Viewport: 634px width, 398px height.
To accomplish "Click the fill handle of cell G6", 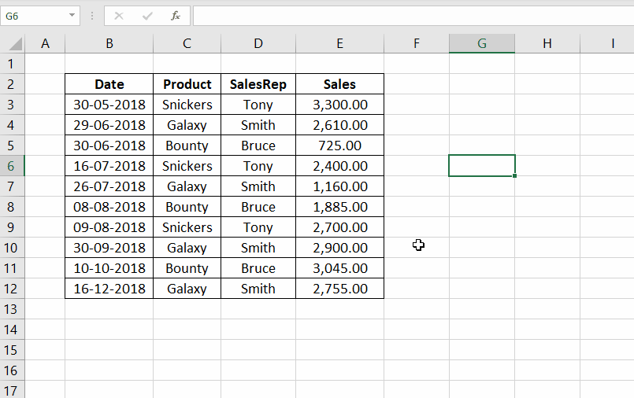I will pos(514,176).
